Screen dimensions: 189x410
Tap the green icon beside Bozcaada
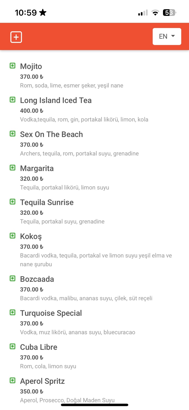(x=13, y=278)
